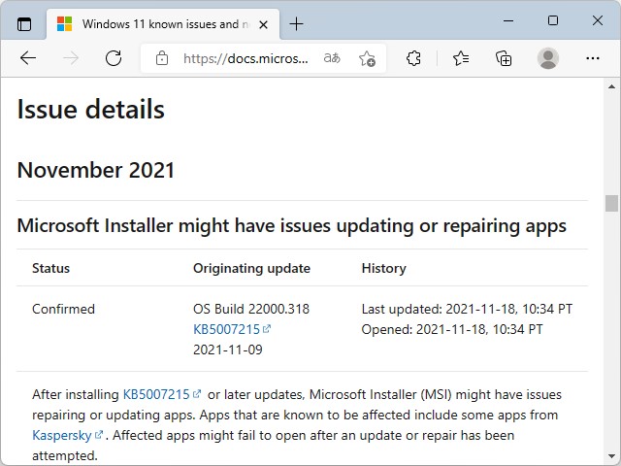Refresh the current page
621x466 pixels.
114,58
